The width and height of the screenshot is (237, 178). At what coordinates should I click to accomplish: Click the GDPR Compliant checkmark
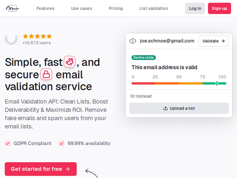pos(8,144)
